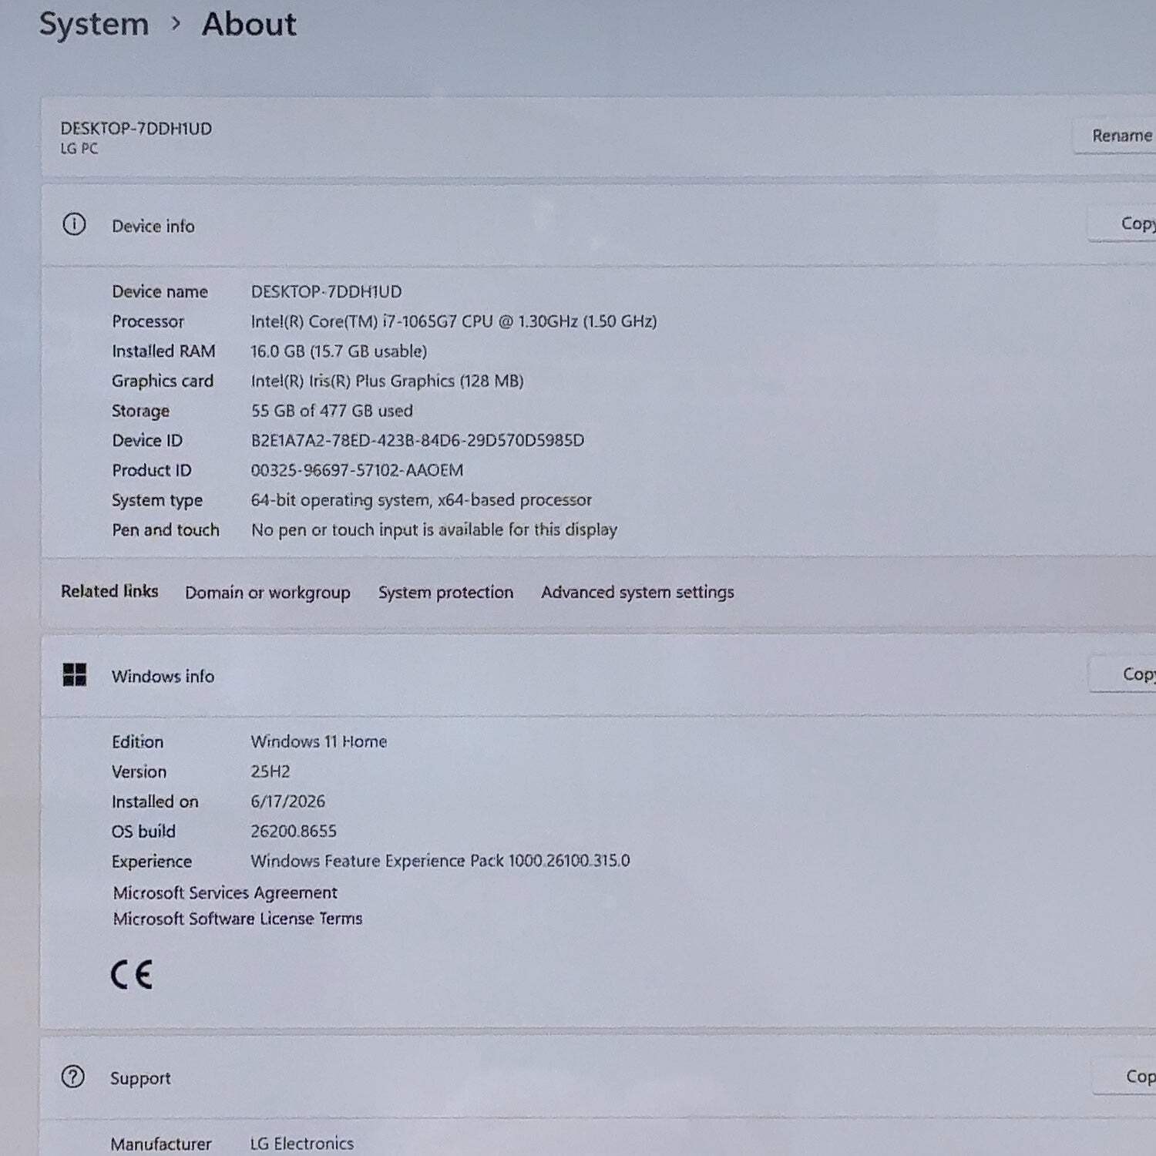Copy the Support section details

coord(1124,1077)
